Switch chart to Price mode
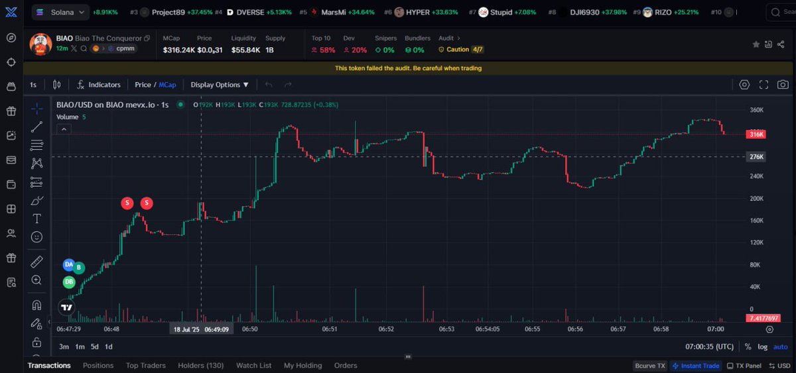 click(x=143, y=85)
